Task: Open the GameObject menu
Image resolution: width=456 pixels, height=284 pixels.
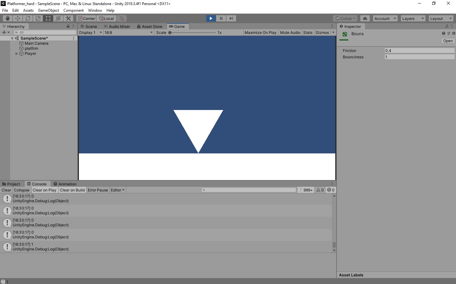Action: tap(48, 10)
